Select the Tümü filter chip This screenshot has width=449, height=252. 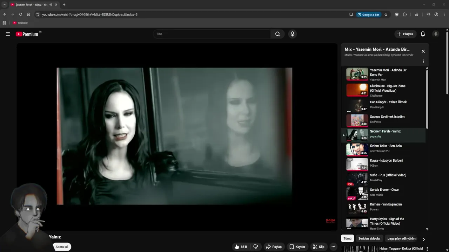[347, 238]
